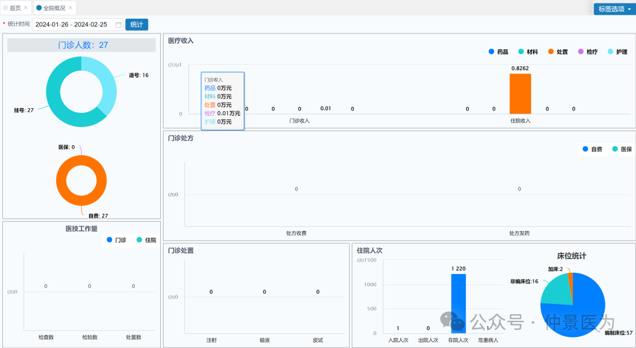
Task: Open the 标签选项 dropdown
Action: 614,9
